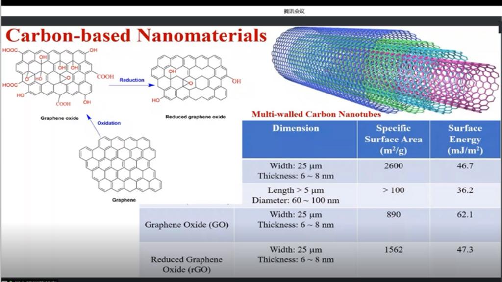Screen dimensions: 502x282
Task: Click the Specific Surface Area column header
Action: 393,140
